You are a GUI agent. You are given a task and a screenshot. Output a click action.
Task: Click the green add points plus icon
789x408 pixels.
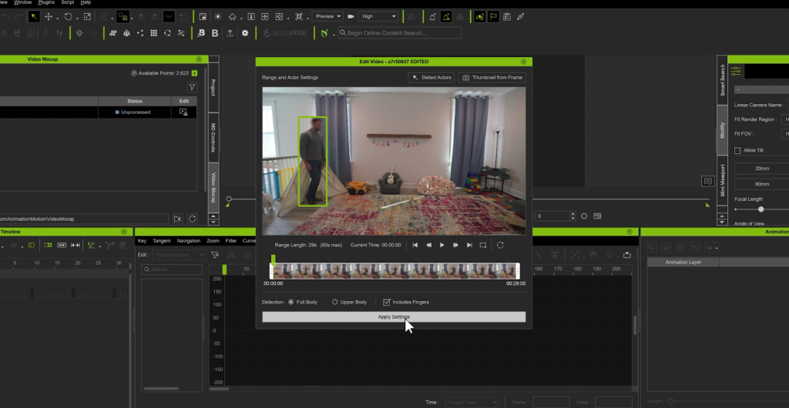click(x=194, y=73)
